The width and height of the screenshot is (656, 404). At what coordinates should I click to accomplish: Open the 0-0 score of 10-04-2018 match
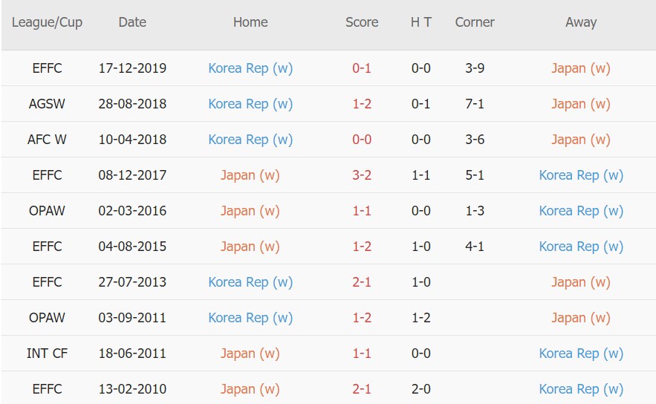[362, 140]
